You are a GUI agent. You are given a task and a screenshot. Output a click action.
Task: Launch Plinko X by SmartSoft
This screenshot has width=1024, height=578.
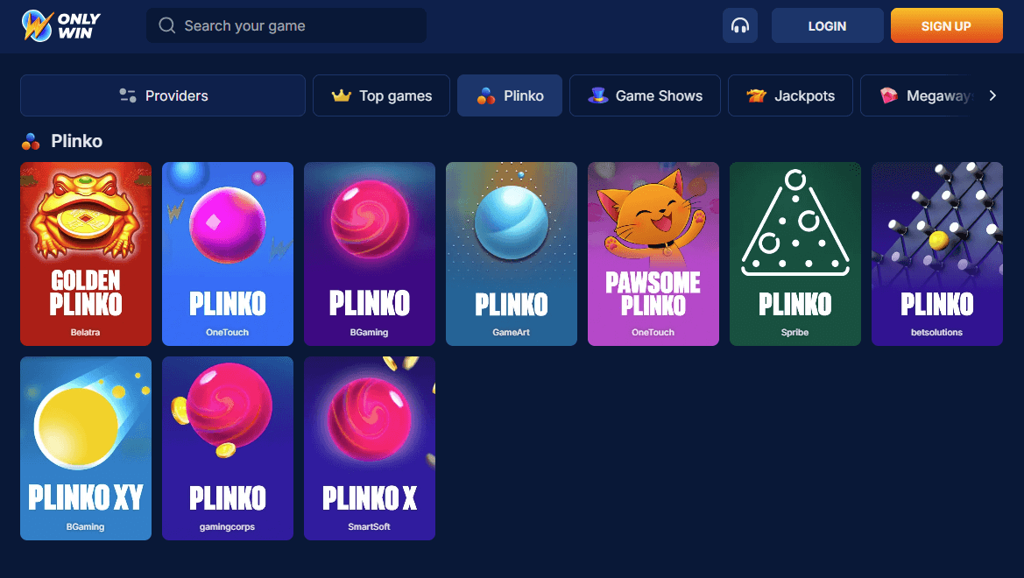pos(370,448)
